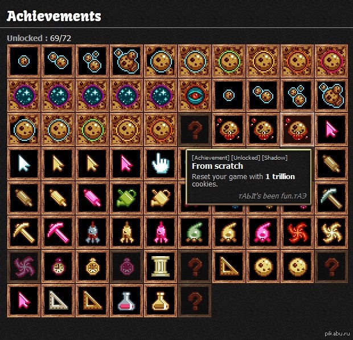
Task: Select the gold pickaxe achievement icon
Action: pyautogui.click(x=24, y=232)
